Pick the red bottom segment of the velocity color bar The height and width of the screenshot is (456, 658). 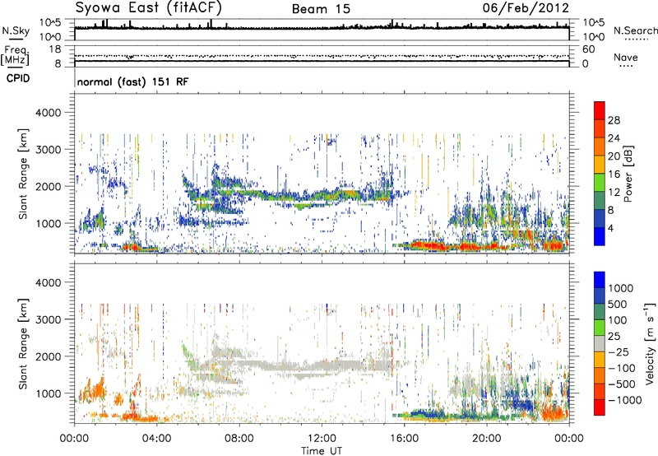click(600, 407)
